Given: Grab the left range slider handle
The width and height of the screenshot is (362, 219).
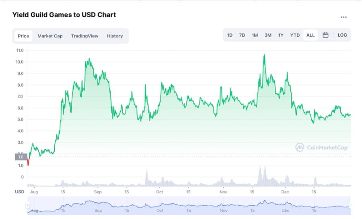Looking at the screenshot, I should (x=28, y=205).
